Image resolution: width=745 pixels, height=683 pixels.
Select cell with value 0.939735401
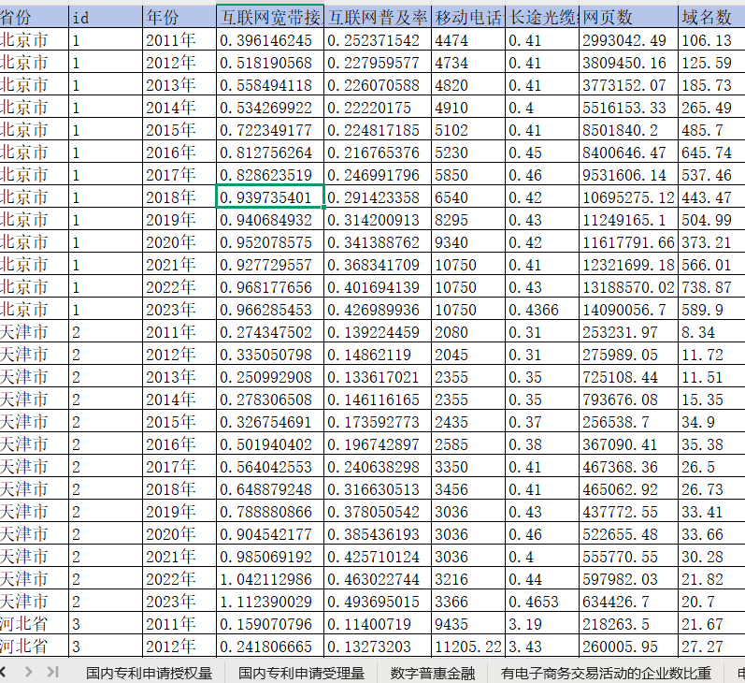point(270,196)
